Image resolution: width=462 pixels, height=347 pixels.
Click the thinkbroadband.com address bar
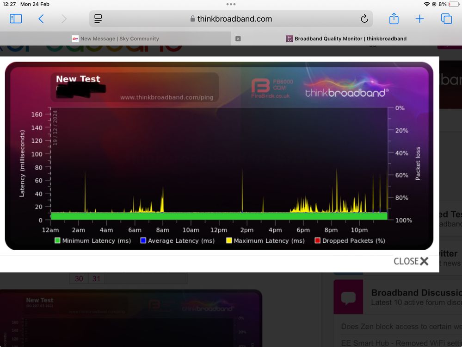(231, 19)
